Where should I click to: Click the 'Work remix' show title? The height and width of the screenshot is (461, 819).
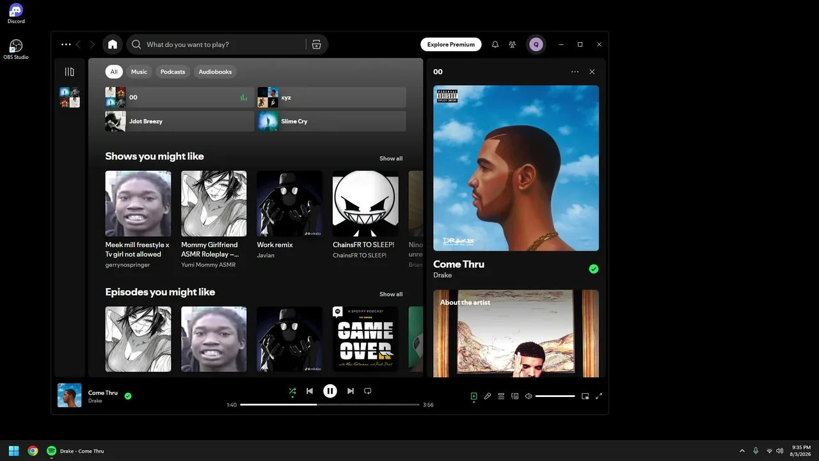pyautogui.click(x=275, y=245)
